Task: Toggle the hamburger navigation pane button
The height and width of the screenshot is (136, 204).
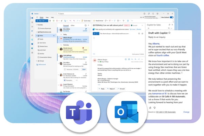Action: click(x=37, y=17)
